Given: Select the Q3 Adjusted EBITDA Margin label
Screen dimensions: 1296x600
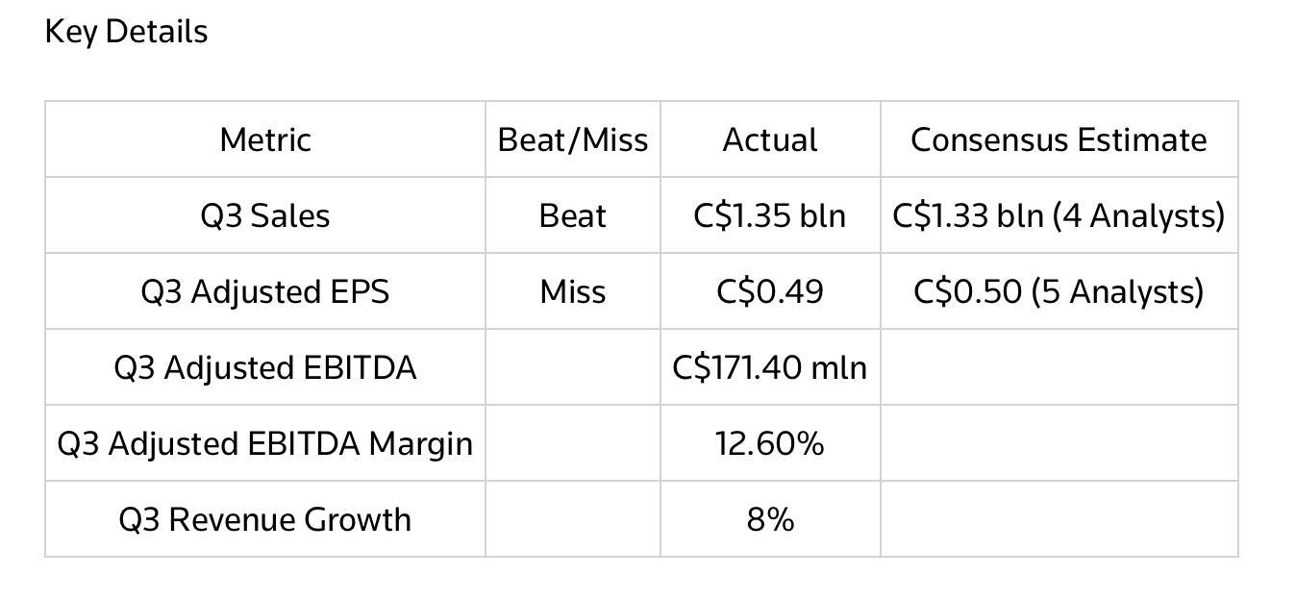Looking at the screenshot, I should pos(265,443).
